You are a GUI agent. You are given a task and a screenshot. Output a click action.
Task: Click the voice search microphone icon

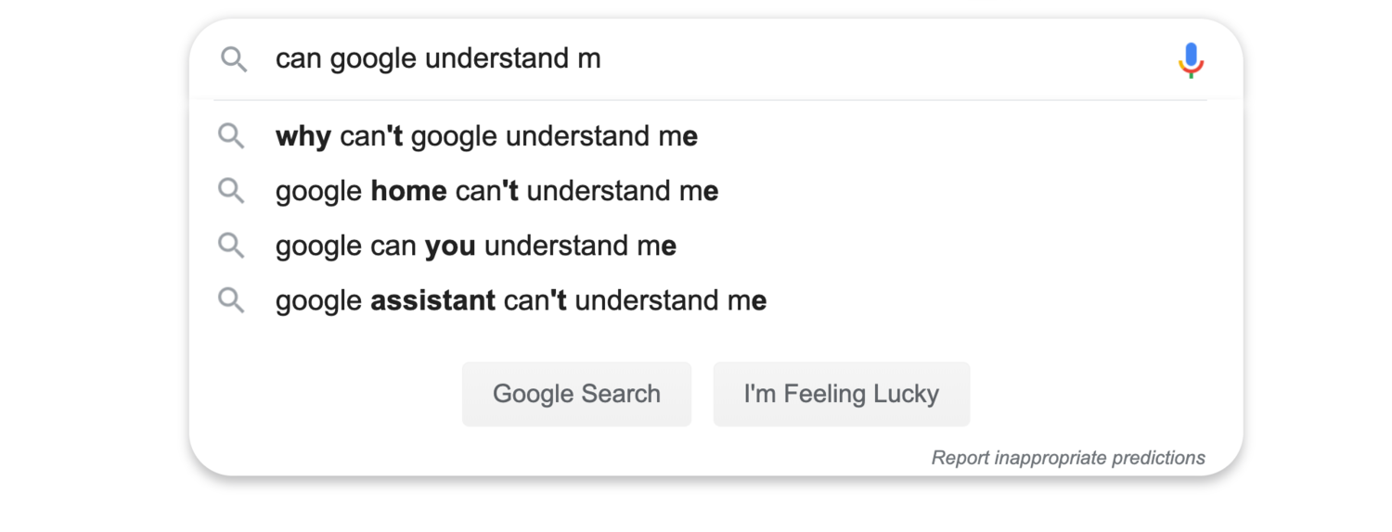point(1191,60)
